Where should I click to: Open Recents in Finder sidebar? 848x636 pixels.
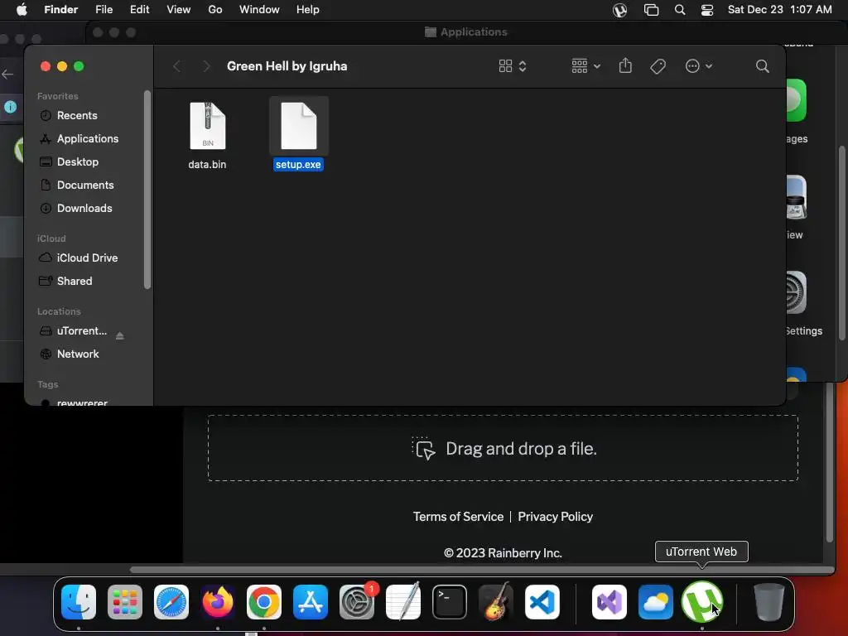coord(77,115)
